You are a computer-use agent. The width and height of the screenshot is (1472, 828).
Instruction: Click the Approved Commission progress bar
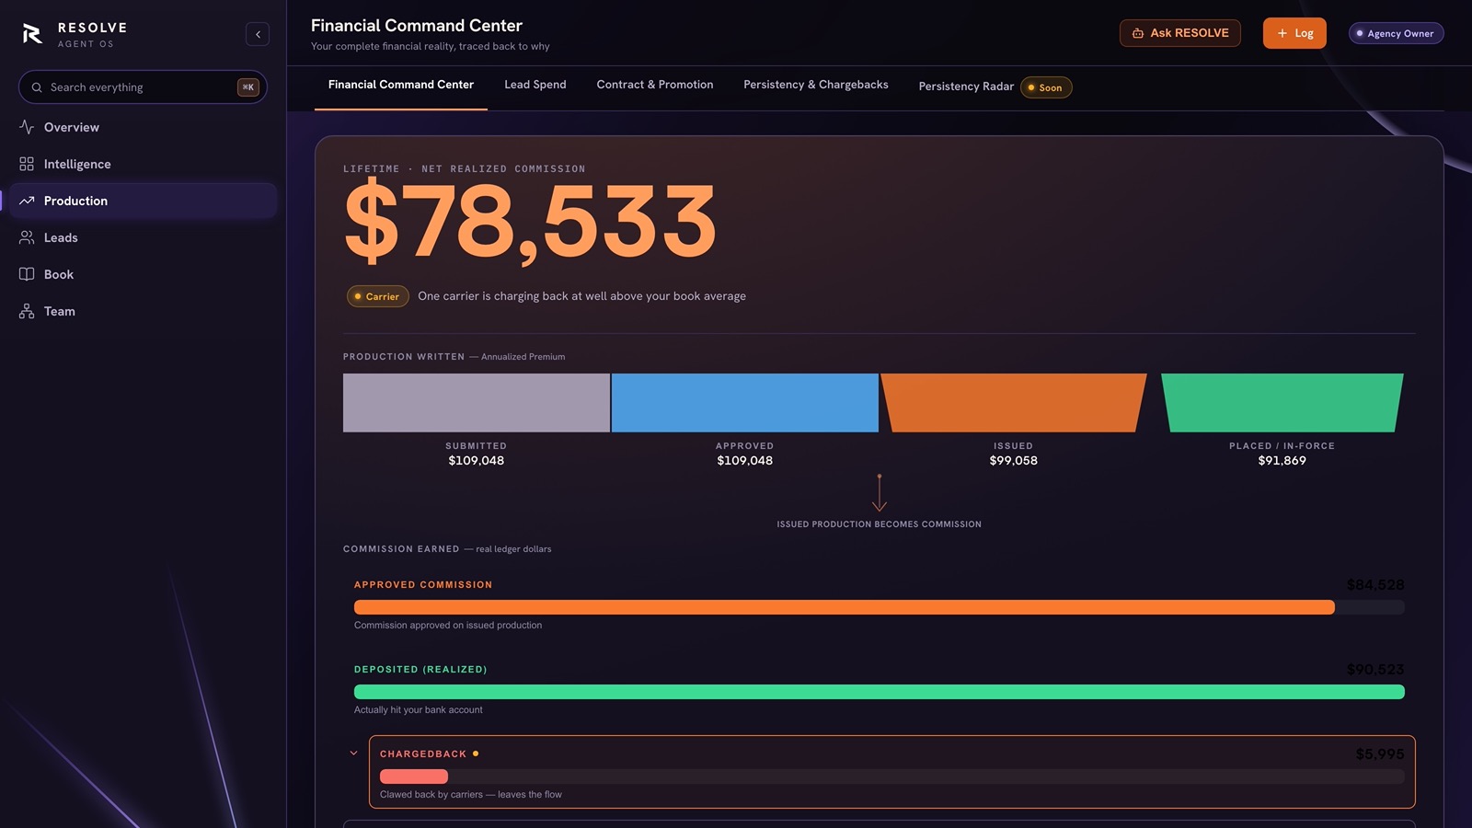pos(880,607)
